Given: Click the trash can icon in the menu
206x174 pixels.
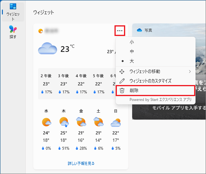Looking at the screenshot, I should [122, 91].
